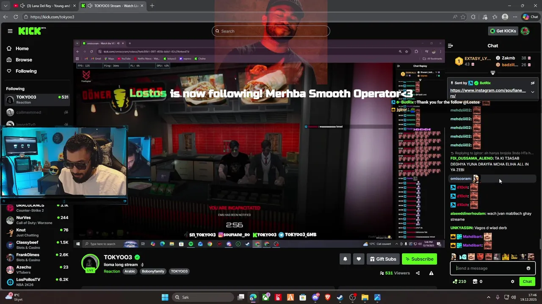This screenshot has height=304, width=542.
Task: Click the Windows taskbar search box
Action: click(202, 297)
